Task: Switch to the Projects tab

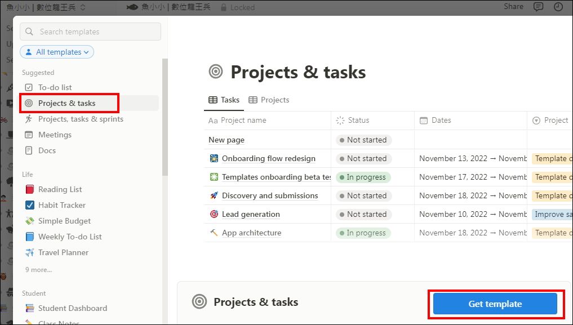Action: pyautogui.click(x=269, y=100)
